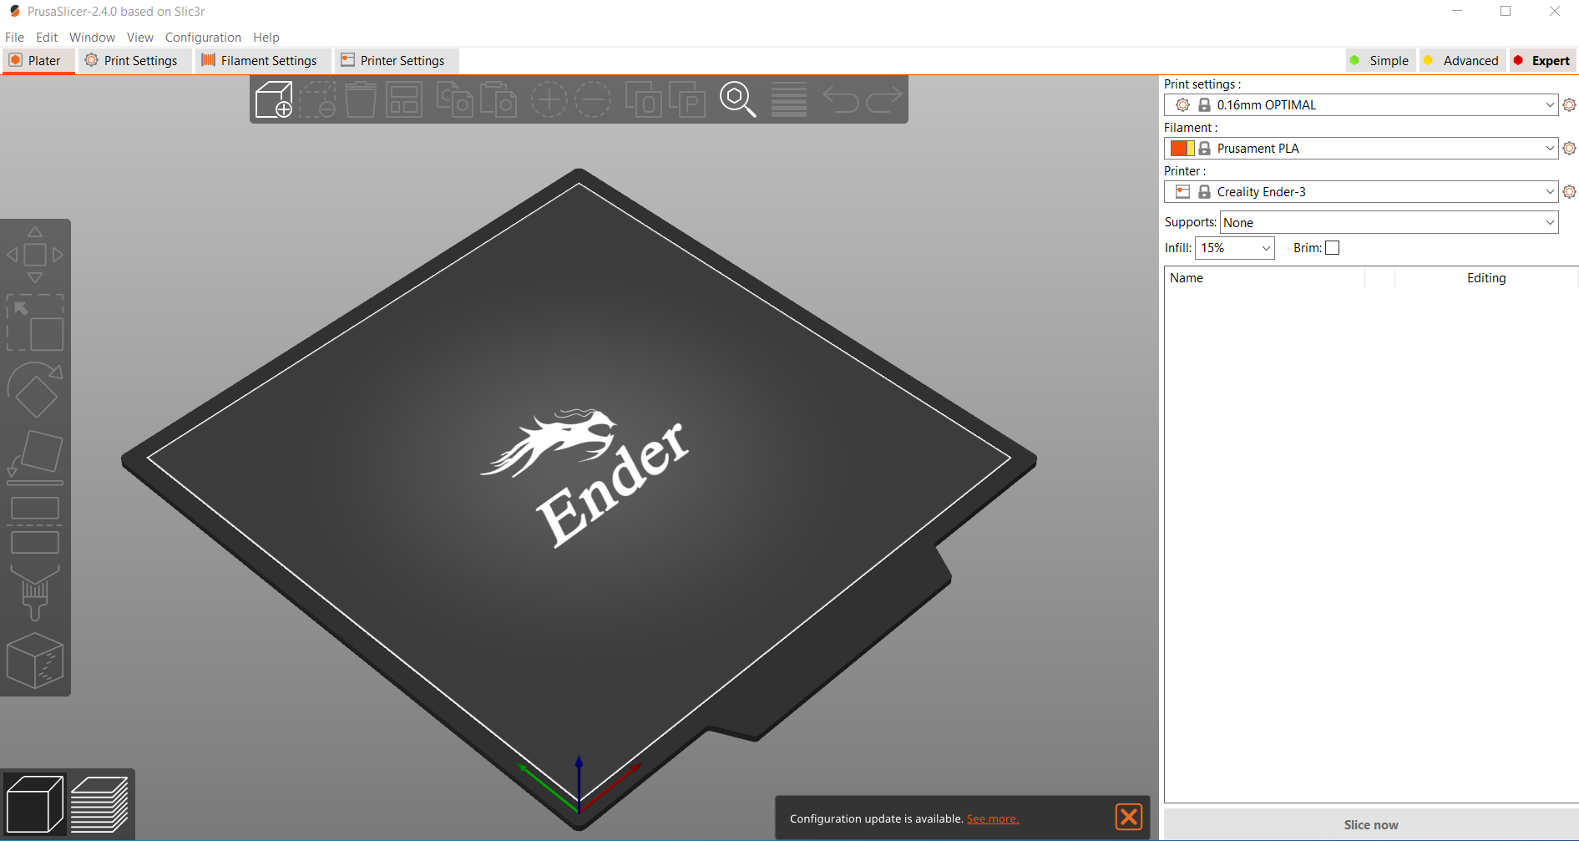Switch to the Printer Settings tab

pos(396,61)
